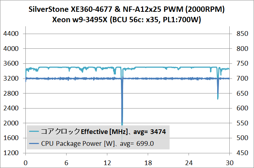Click left axis label 4400

(11, 34)
